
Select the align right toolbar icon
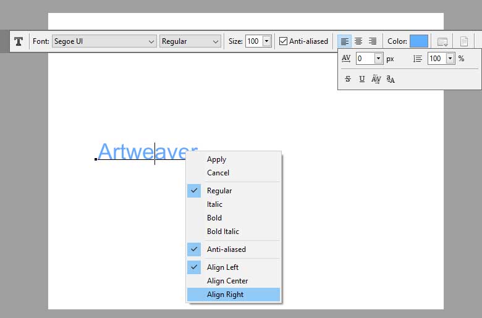(x=373, y=41)
